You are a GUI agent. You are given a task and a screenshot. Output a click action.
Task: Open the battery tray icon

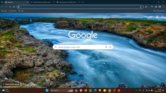(x=152, y=90)
